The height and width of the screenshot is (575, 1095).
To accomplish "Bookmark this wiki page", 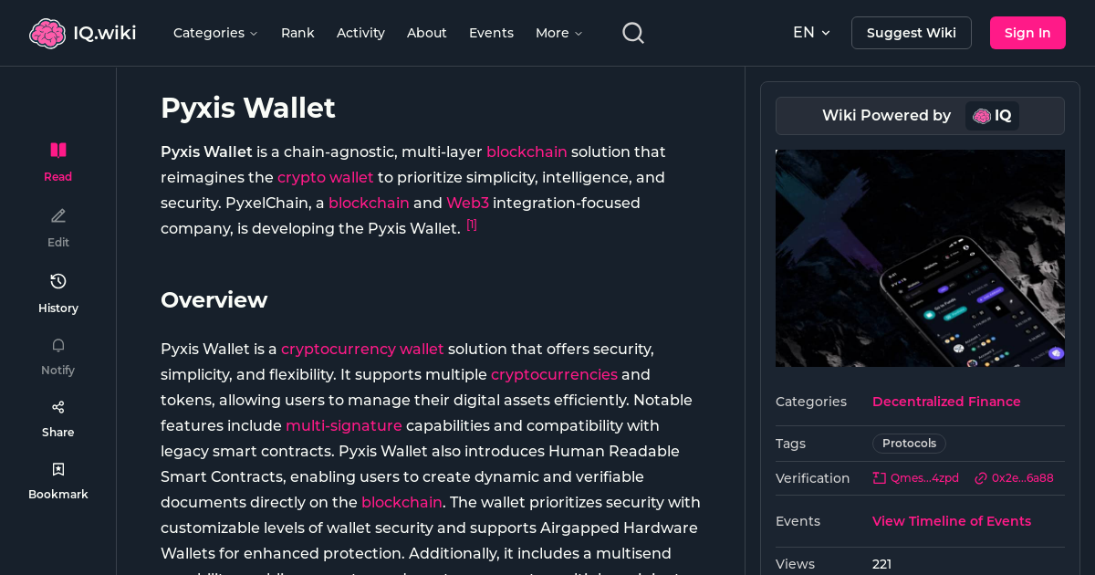I will coord(57,468).
